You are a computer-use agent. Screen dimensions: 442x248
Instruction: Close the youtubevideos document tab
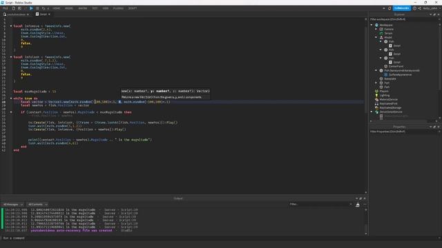pos(28,14)
